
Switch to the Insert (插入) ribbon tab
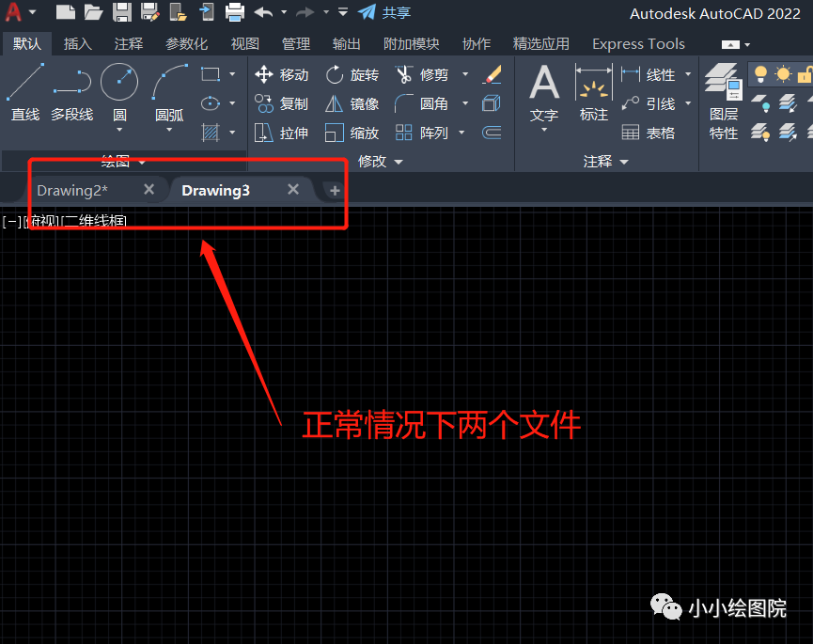point(78,44)
